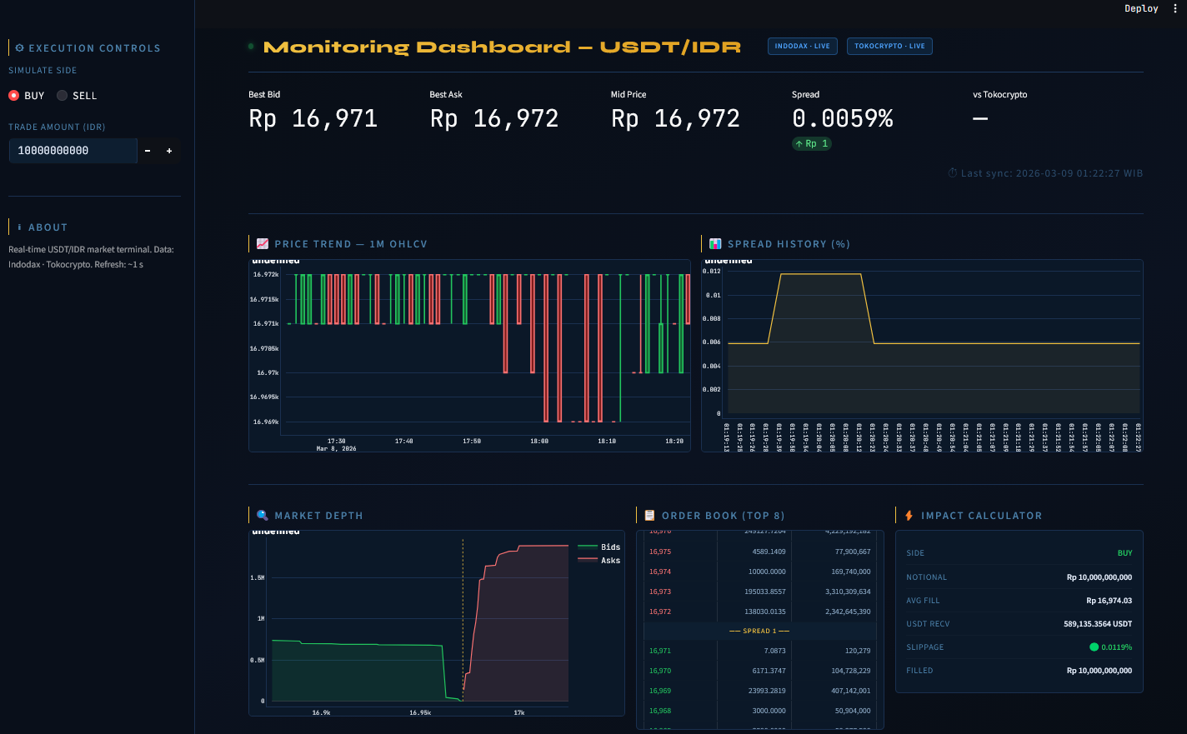
Task: Increase trade amount with the plus button
Action: (169, 151)
